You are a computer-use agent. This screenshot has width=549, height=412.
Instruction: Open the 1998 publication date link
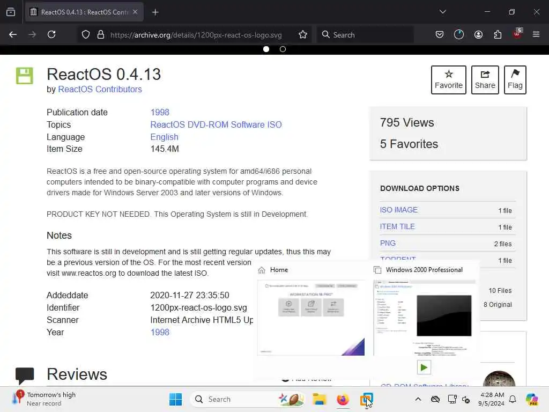pyautogui.click(x=160, y=112)
